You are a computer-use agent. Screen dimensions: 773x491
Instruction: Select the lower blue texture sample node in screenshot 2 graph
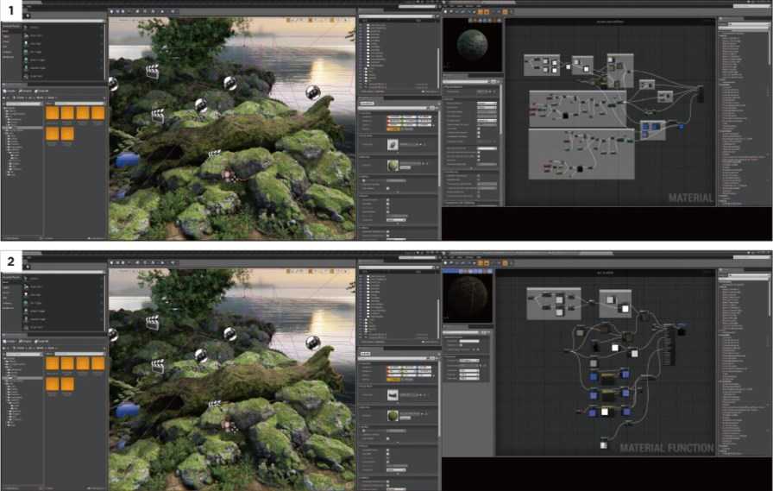point(593,412)
